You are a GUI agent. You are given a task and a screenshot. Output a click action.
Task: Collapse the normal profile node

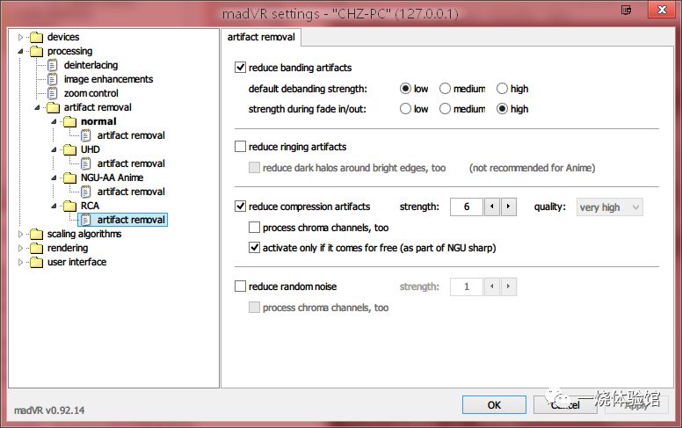pyautogui.click(x=54, y=122)
